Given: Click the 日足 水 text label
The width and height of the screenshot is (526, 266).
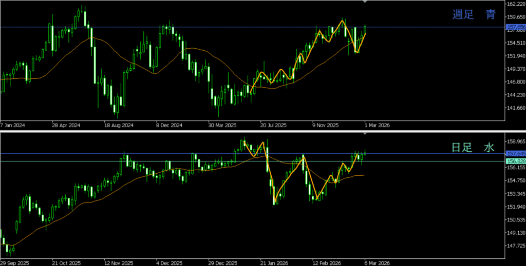Looking at the screenshot, I should (x=473, y=148).
